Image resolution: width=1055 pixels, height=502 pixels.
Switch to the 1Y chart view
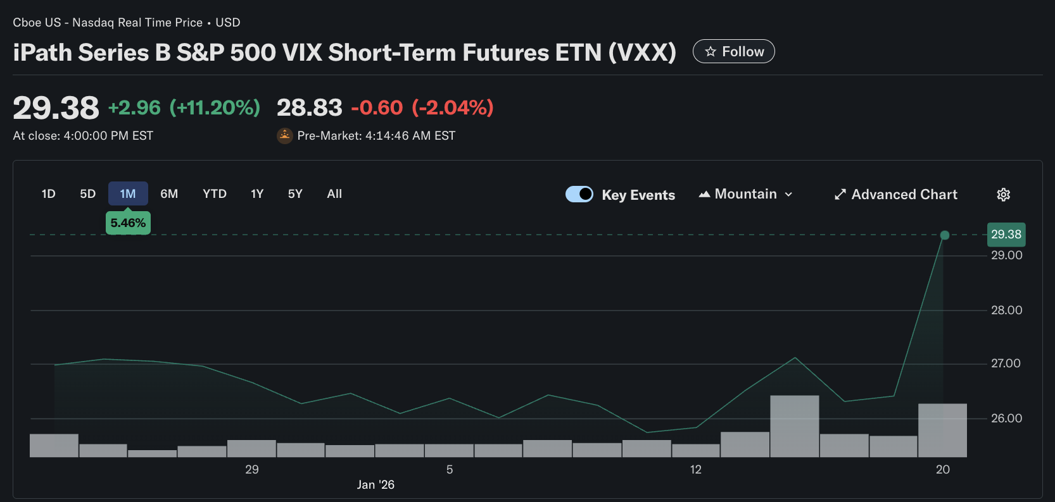click(257, 193)
